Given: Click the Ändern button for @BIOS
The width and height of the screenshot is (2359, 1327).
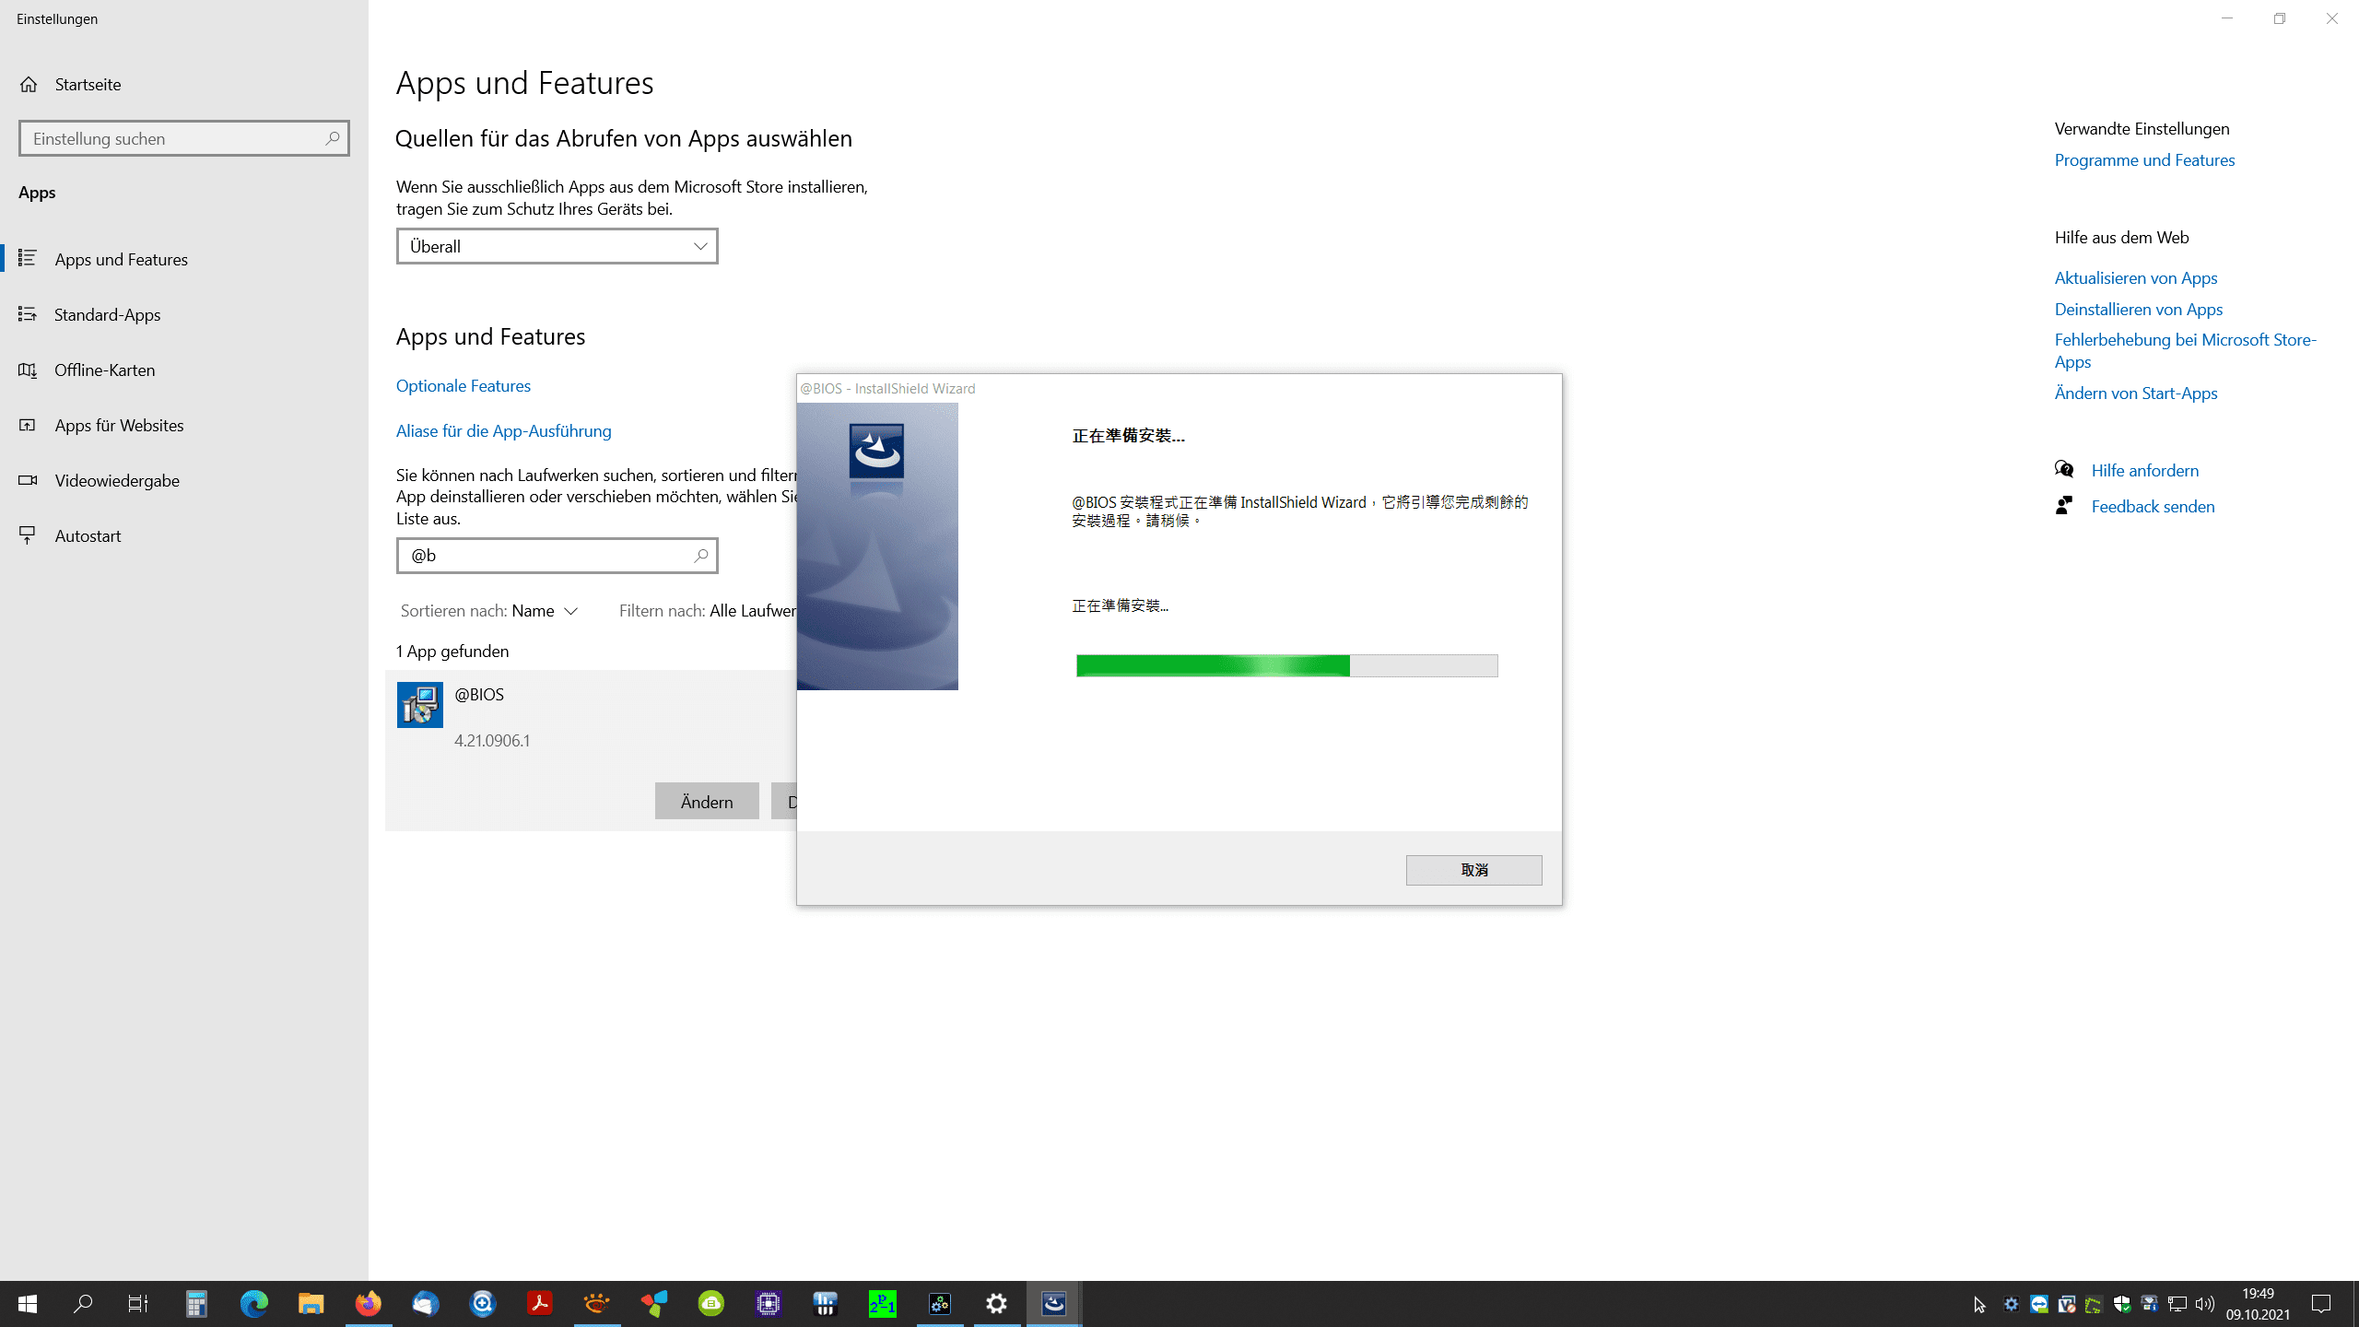Looking at the screenshot, I should pos(707,802).
